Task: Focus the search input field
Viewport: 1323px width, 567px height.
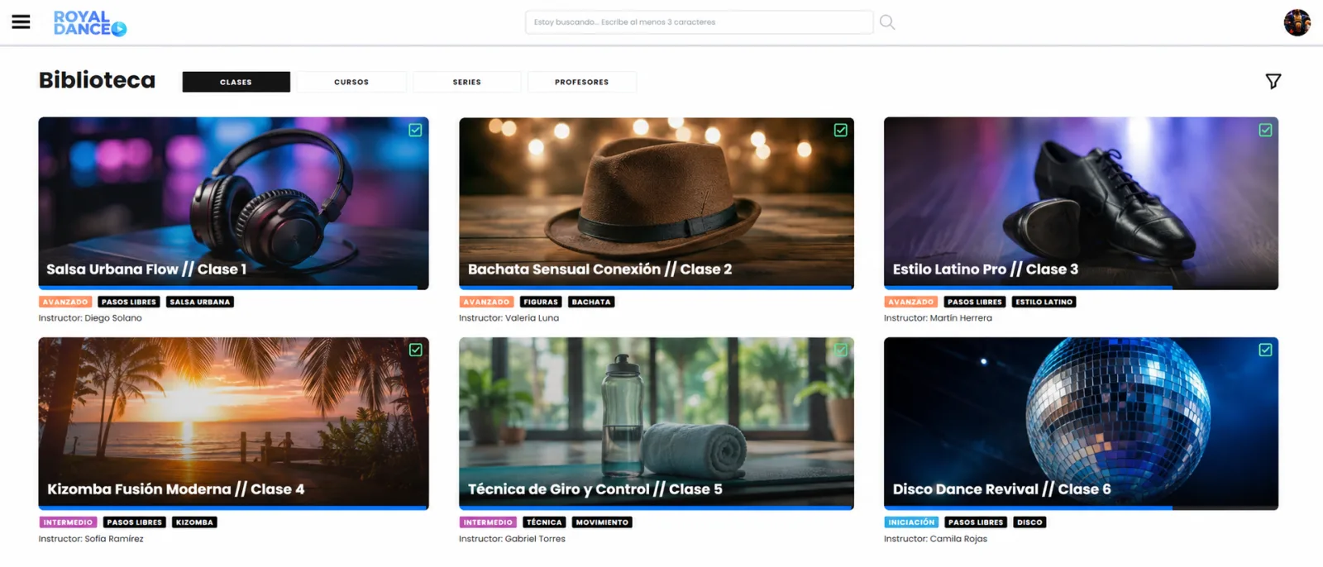Action: click(699, 22)
